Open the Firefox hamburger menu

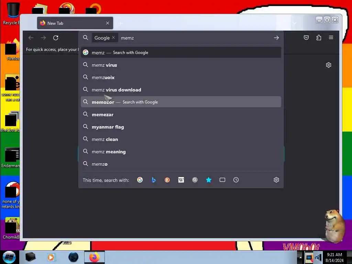click(x=331, y=37)
